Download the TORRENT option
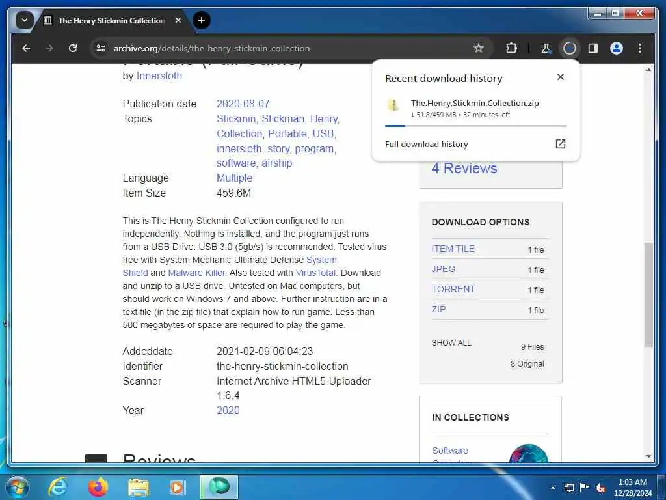 click(x=453, y=289)
